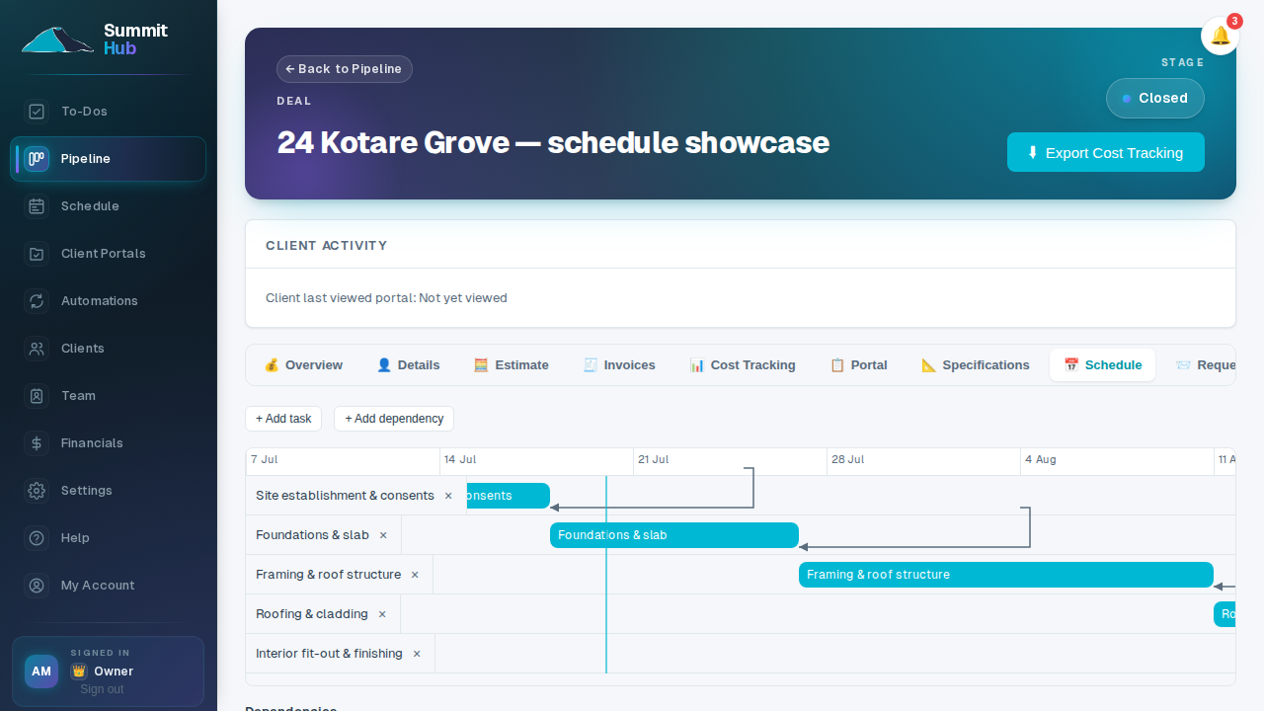Click the Clients people icon
Viewport: 1264px width, 711px height.
coord(37,349)
